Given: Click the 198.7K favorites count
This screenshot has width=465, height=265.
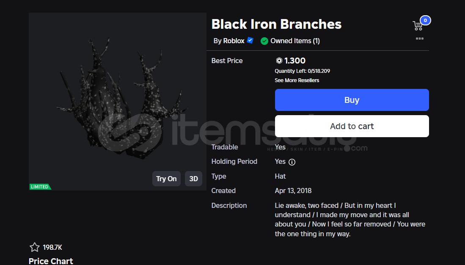Looking at the screenshot, I should 52,247.
